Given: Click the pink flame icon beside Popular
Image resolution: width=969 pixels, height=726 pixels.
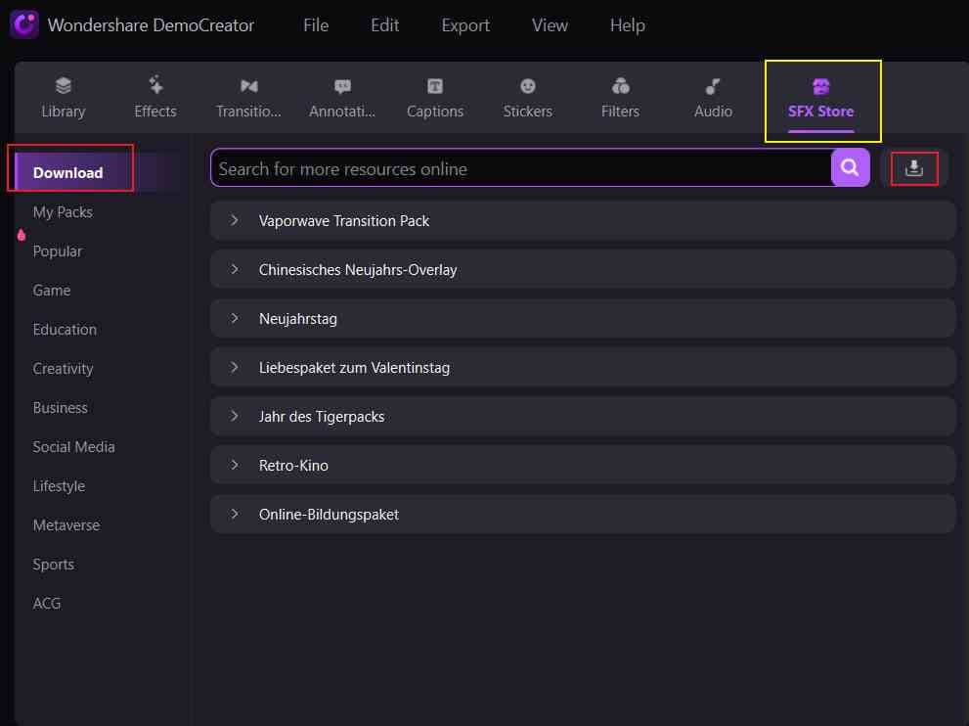Looking at the screenshot, I should [22, 235].
